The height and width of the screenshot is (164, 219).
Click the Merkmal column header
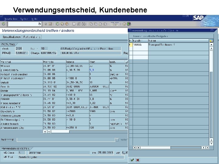[22, 62]
